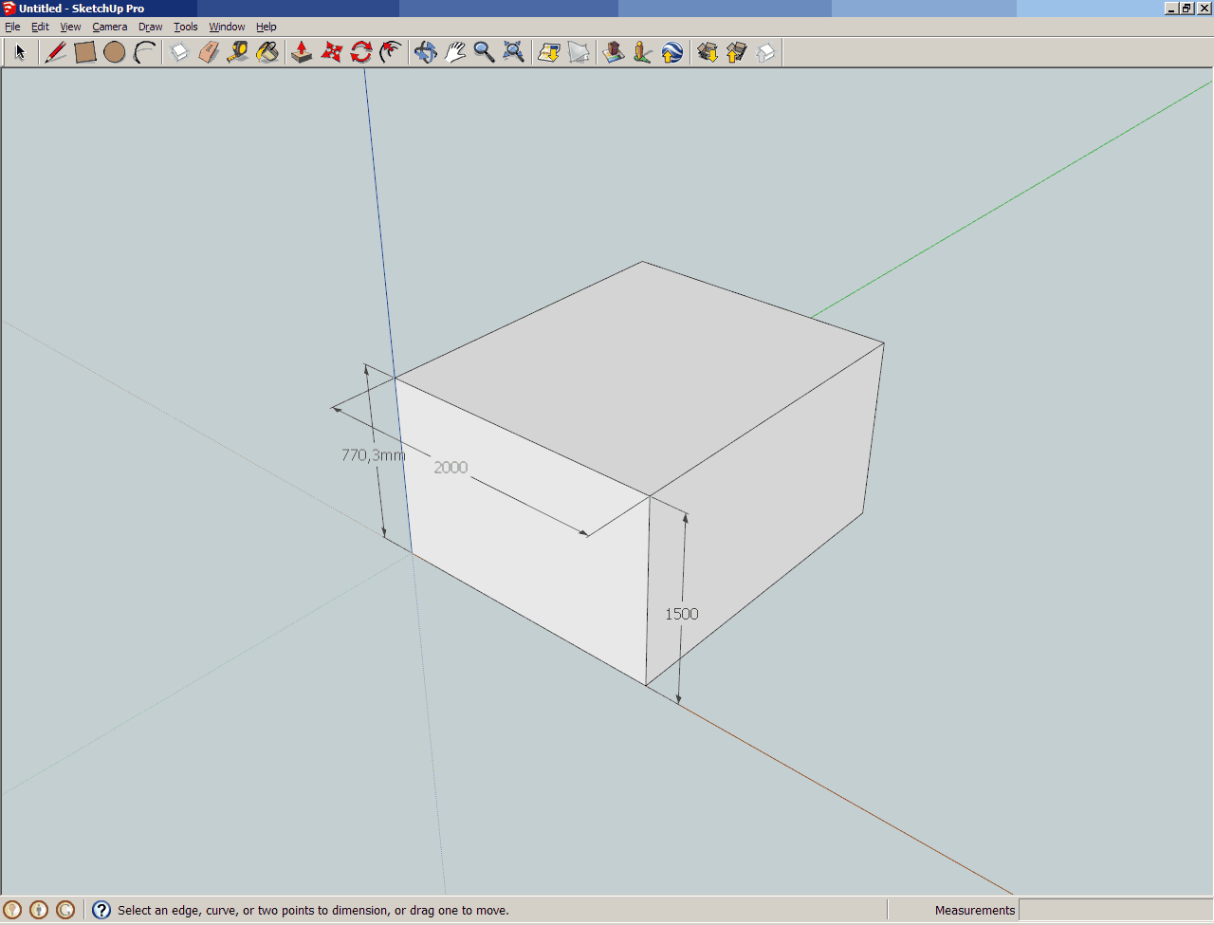Restore down the SketchUp window
The image size is (1214, 925).
[1186, 9]
